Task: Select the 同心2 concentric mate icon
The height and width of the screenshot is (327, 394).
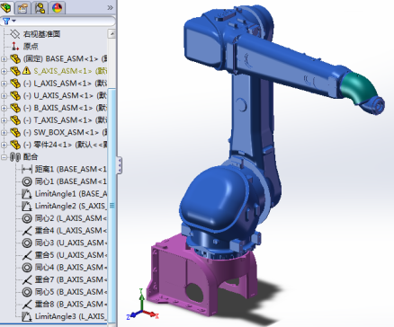Action: click(x=27, y=218)
